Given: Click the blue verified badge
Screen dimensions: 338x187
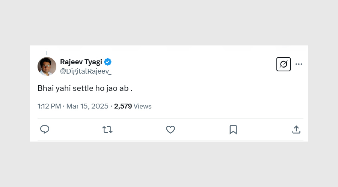Looking at the screenshot, I should tap(108, 62).
